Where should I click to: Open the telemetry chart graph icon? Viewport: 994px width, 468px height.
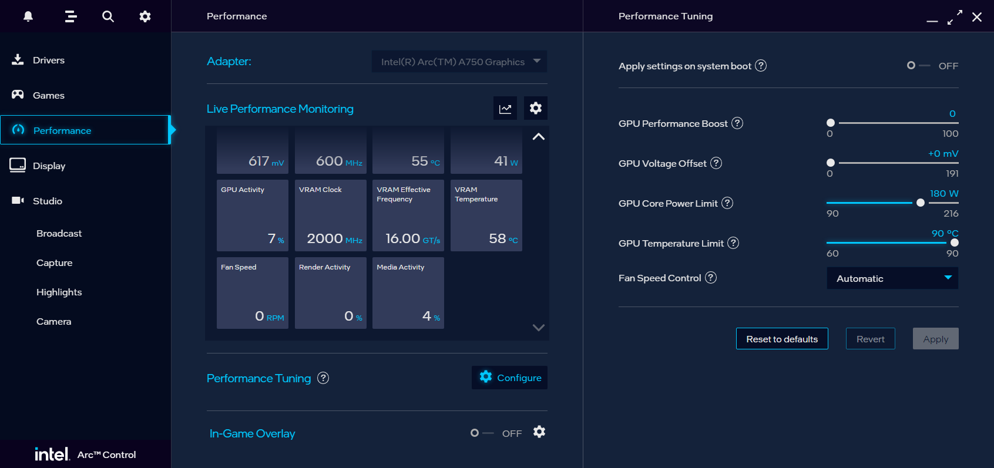505,109
